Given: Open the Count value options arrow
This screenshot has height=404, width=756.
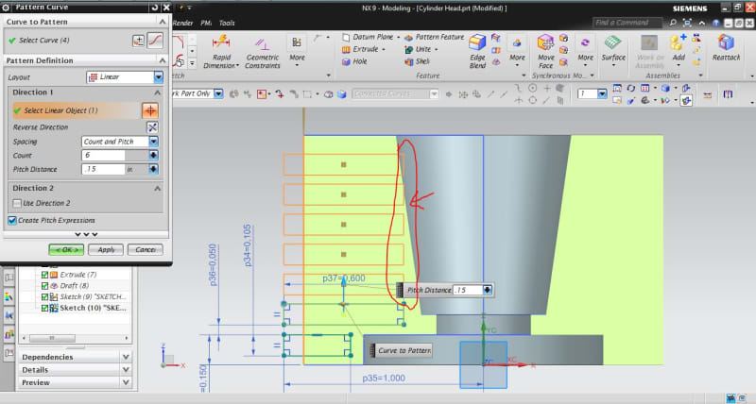Looking at the screenshot, I should (x=153, y=155).
